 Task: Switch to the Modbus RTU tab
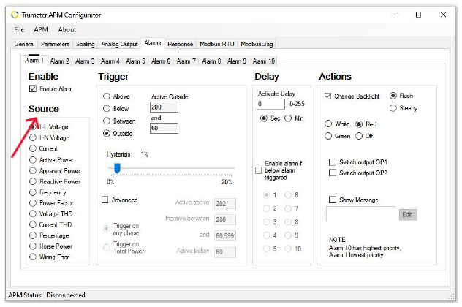click(x=217, y=44)
